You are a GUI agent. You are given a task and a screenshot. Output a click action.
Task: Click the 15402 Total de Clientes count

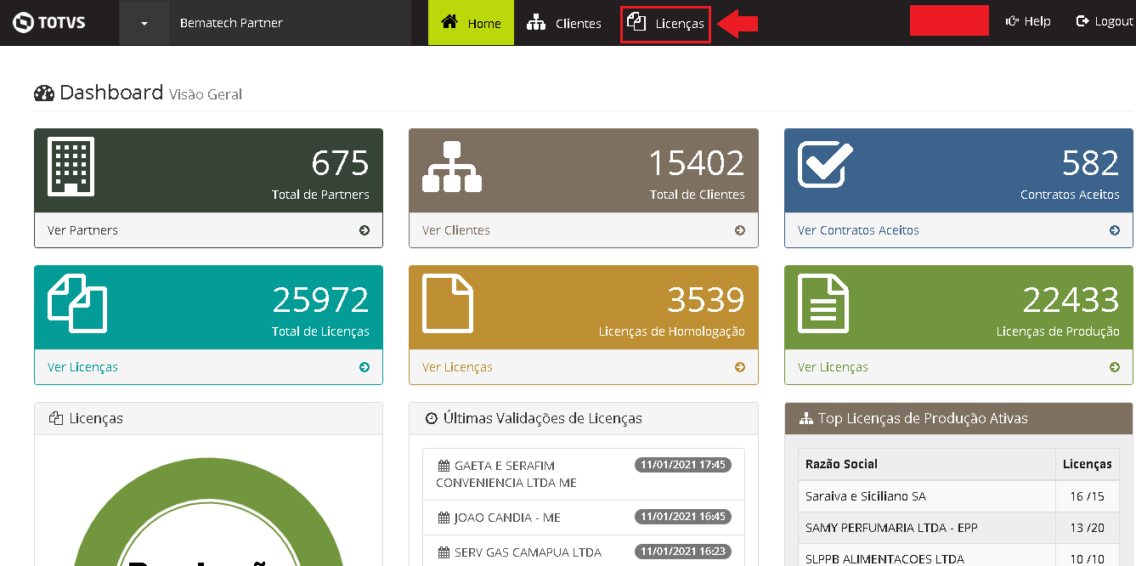click(697, 162)
